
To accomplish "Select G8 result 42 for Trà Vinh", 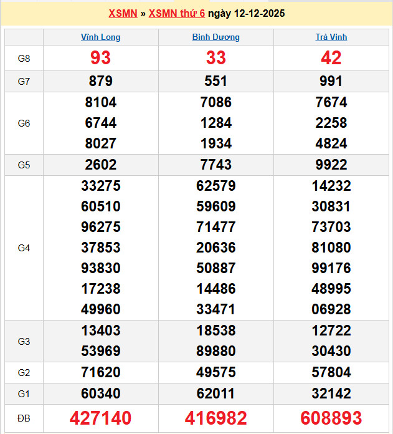I will 331,58.
